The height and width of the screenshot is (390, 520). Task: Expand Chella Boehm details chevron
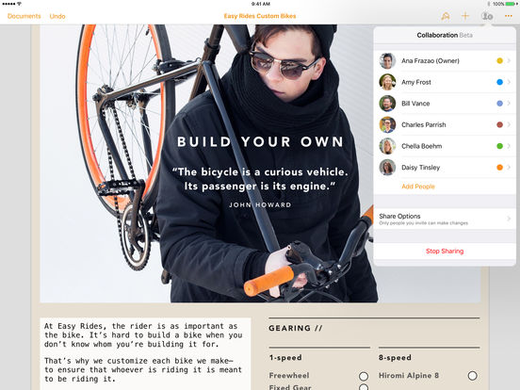coord(509,146)
